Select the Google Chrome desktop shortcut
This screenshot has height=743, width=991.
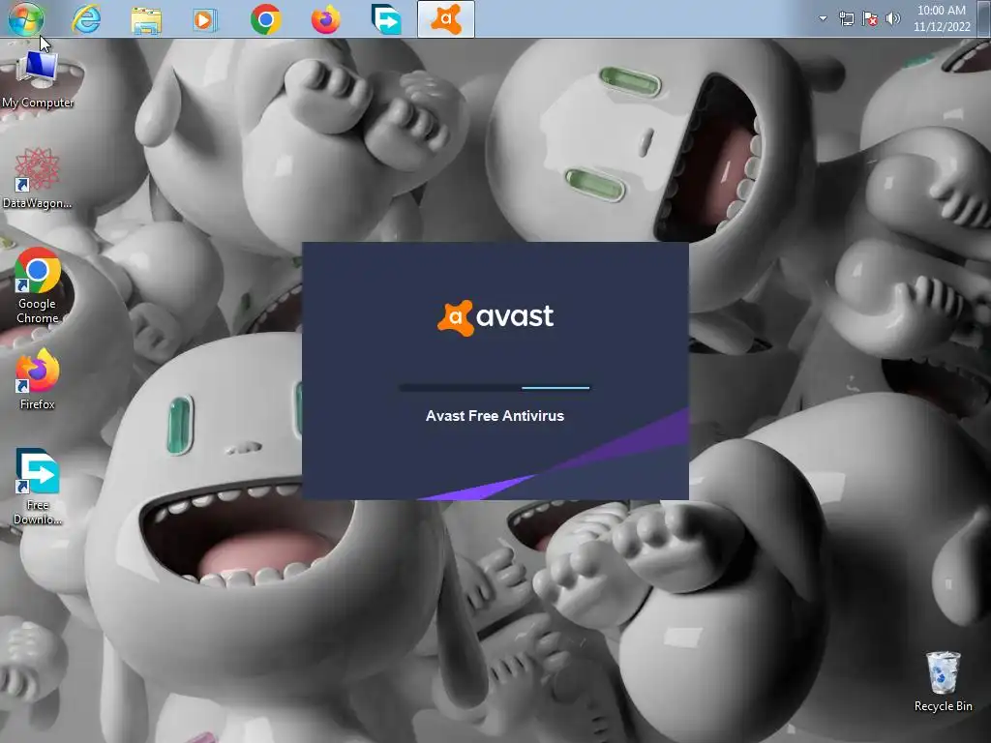point(38,285)
